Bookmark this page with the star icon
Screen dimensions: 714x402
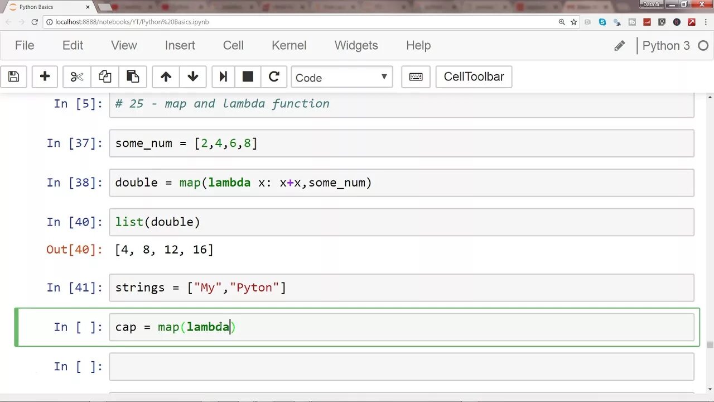click(573, 22)
